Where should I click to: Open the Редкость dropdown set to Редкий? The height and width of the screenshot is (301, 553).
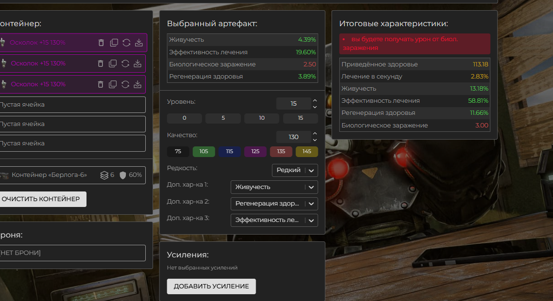295,170
